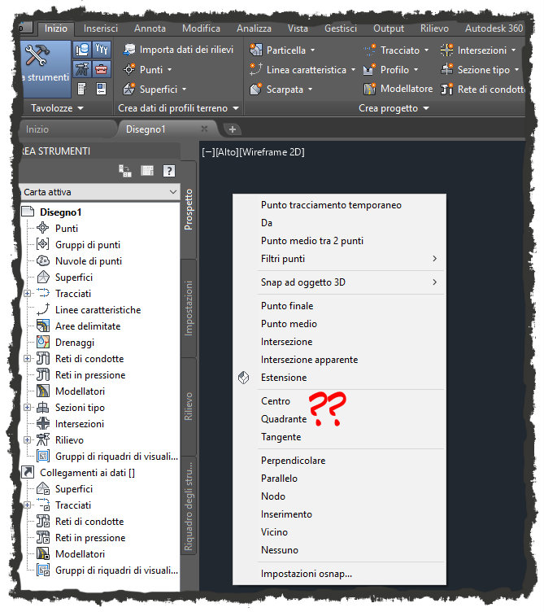
Task: Click the Particella icon
Action: (x=256, y=50)
